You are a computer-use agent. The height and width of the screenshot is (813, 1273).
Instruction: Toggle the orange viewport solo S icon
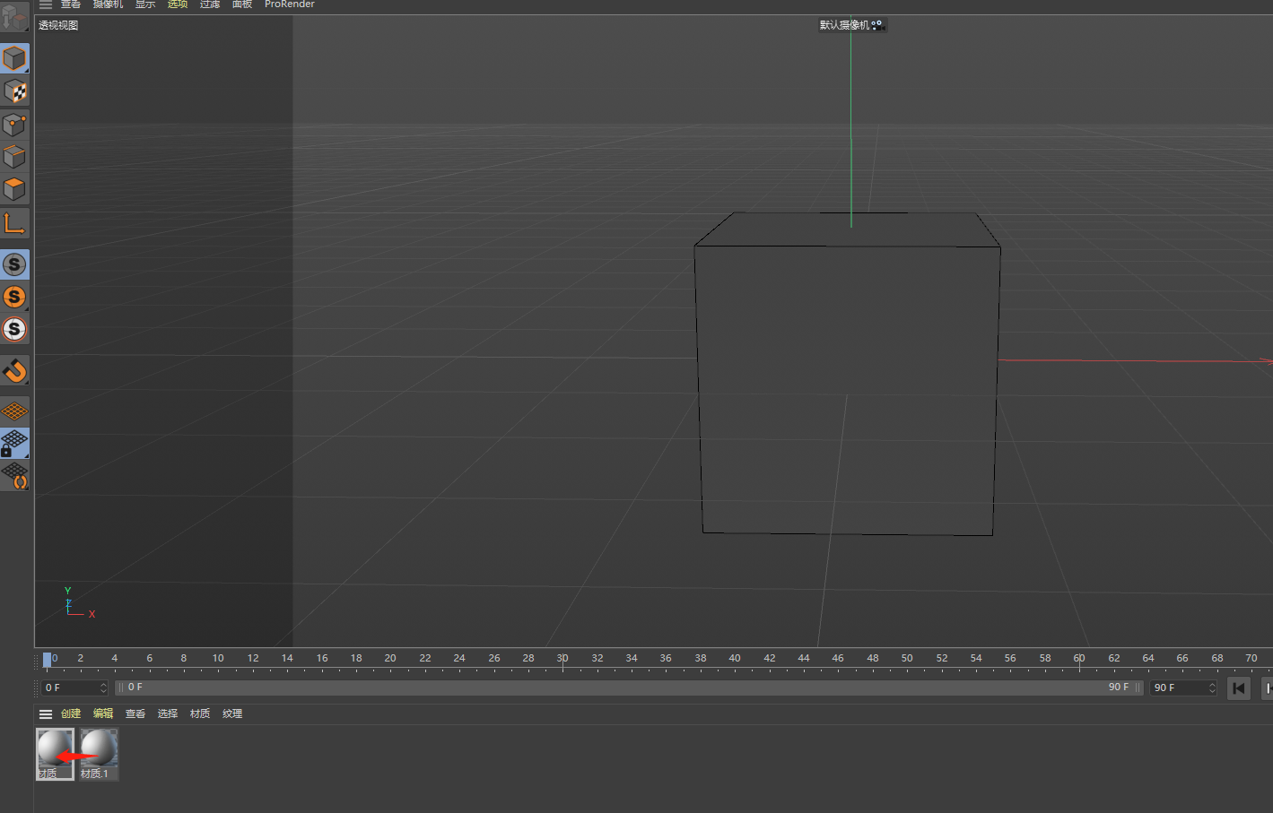coord(14,297)
